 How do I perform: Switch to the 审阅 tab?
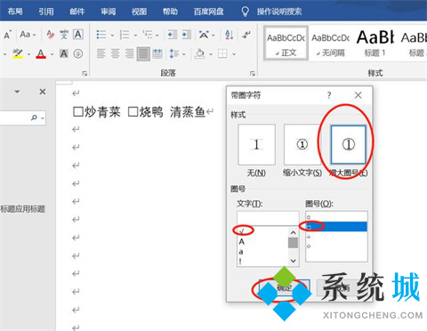pyautogui.click(x=109, y=12)
